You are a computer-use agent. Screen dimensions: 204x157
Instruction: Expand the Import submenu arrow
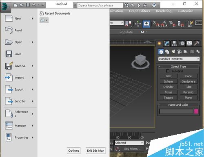[33, 78]
